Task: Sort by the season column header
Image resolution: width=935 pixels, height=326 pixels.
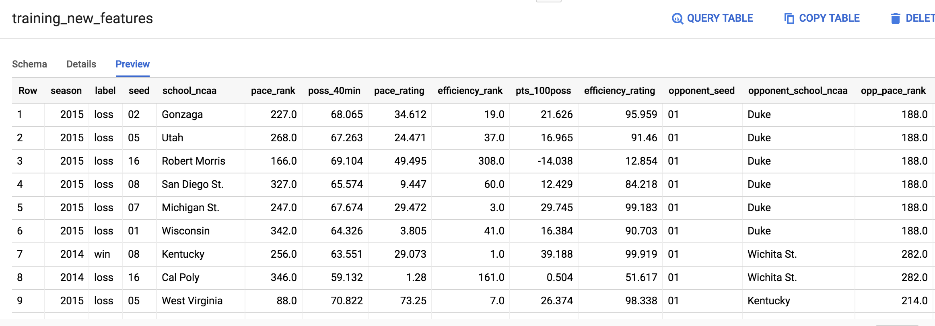Action: (x=66, y=91)
